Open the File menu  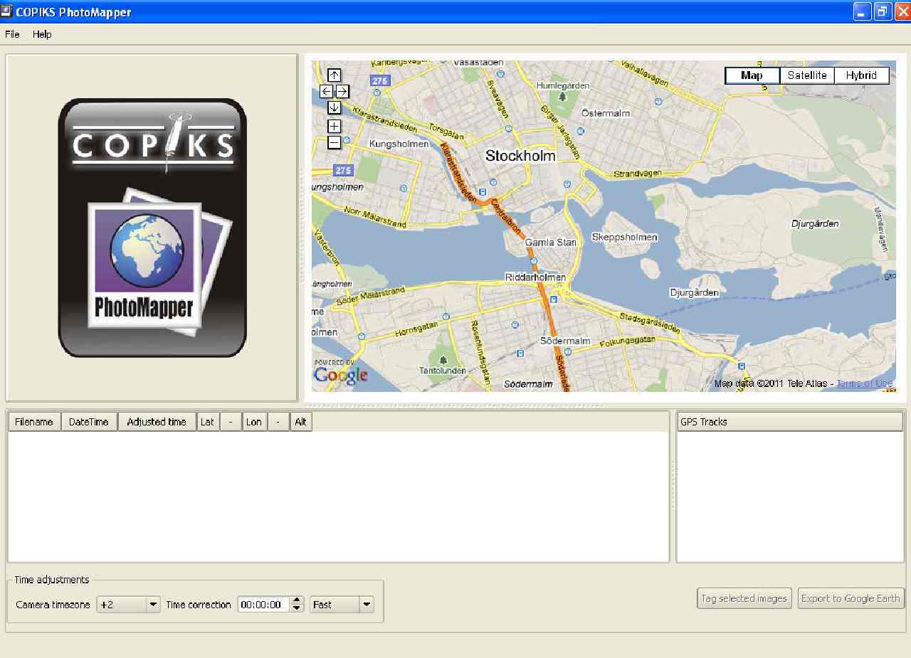(12, 34)
